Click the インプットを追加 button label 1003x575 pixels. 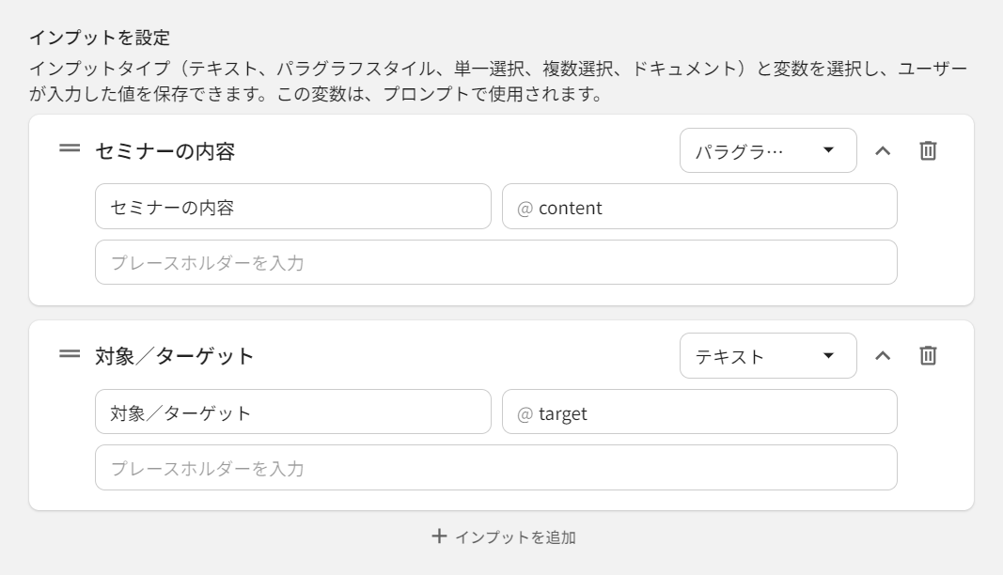(x=515, y=537)
